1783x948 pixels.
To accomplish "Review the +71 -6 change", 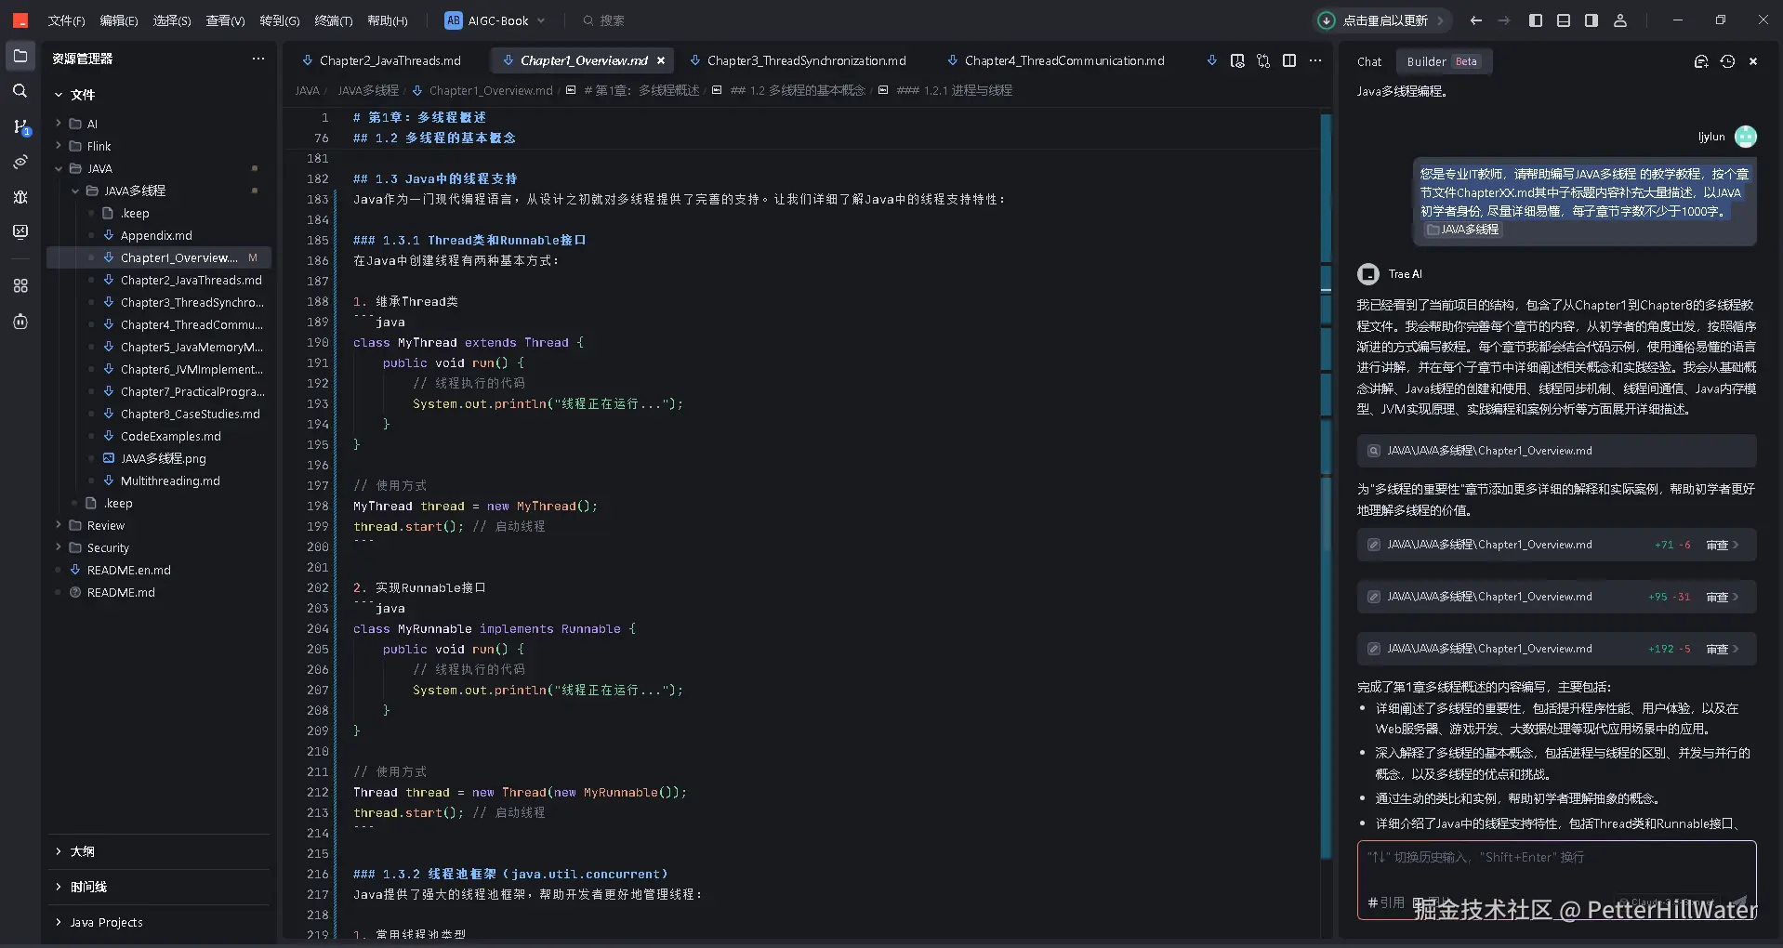I will pos(1722,545).
